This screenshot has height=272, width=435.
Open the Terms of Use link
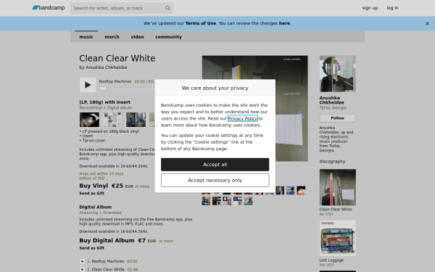pyautogui.click(x=200, y=23)
